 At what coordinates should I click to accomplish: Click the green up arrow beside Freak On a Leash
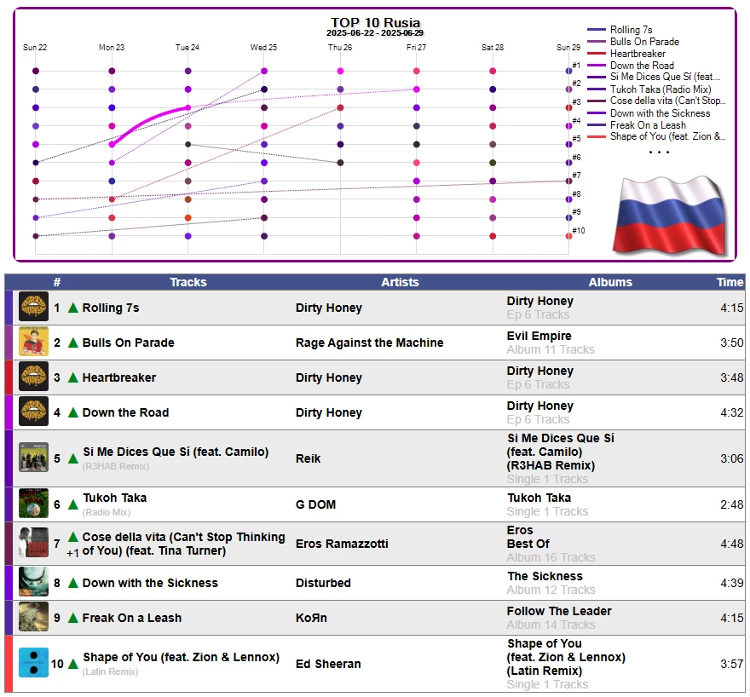click(73, 618)
